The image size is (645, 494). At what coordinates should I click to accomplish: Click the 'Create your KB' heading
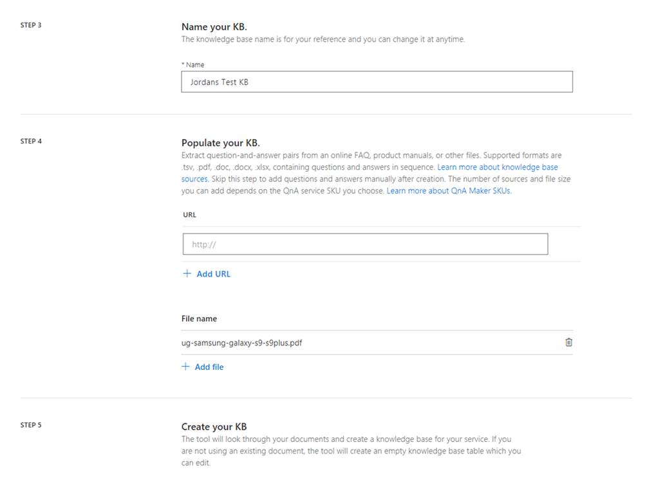pyautogui.click(x=214, y=427)
